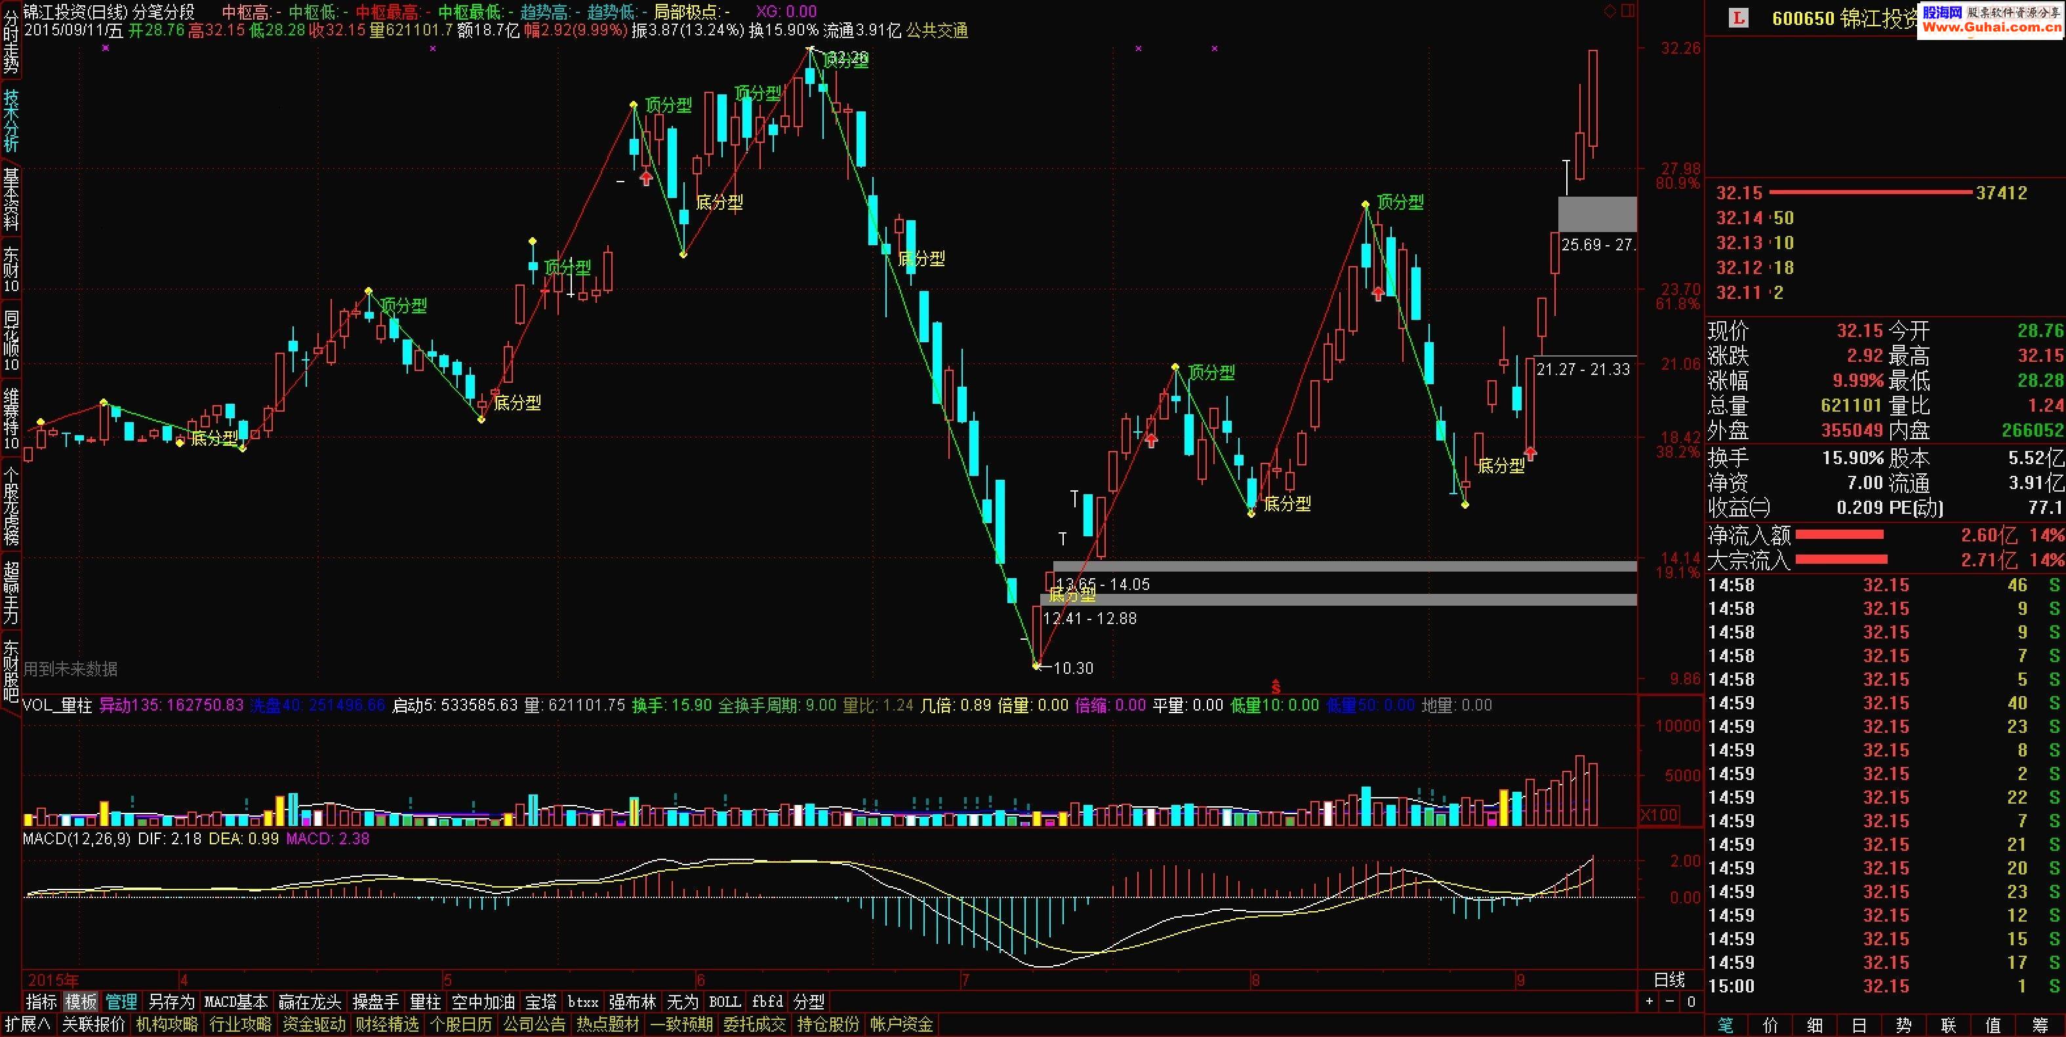Apply the 量柱 template
The image size is (2066, 1037).
(425, 1002)
